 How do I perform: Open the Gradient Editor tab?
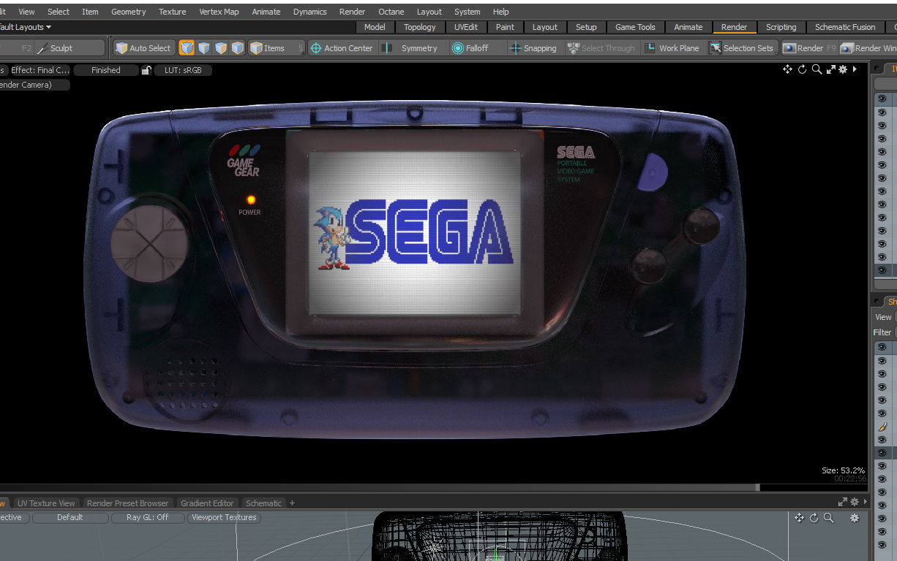[207, 503]
